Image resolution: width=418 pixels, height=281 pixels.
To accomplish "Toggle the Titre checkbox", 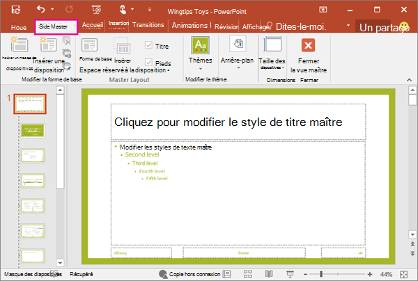I will pos(148,45).
